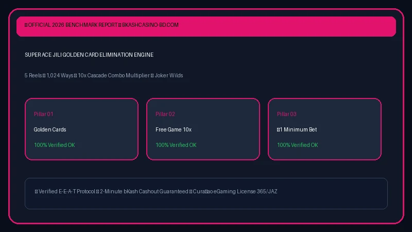Viewport: 412px width, 232px height.
Task: Open the Pillar 02 Free Game 10x card
Action: [203, 129]
